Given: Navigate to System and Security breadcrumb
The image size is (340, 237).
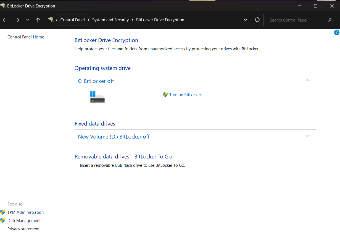Looking at the screenshot, I should click(110, 20).
